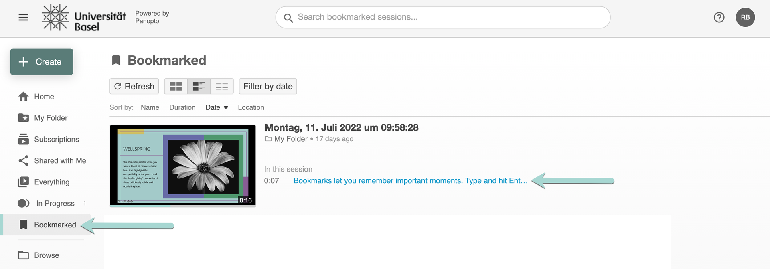The height and width of the screenshot is (269, 770).
Task: Open Shared with Me section
Action: pos(60,161)
